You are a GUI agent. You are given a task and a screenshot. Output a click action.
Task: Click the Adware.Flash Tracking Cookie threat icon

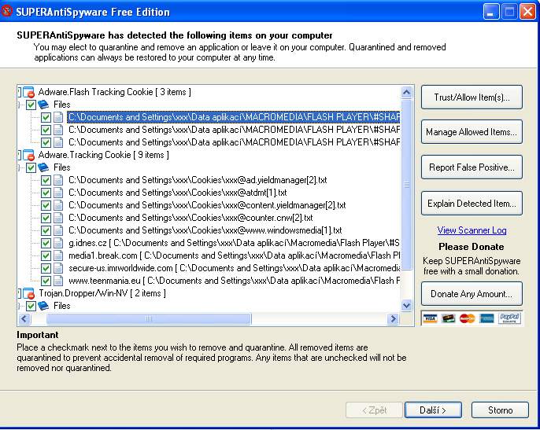(29, 92)
